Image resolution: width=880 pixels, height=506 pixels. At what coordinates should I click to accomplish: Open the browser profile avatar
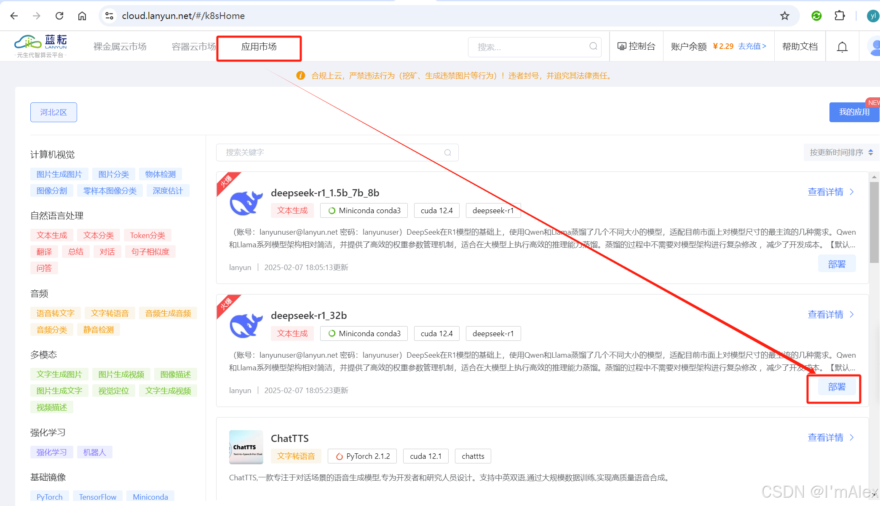click(x=873, y=16)
